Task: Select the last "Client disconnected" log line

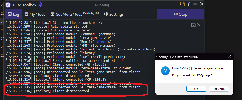Action: click(x=47, y=91)
